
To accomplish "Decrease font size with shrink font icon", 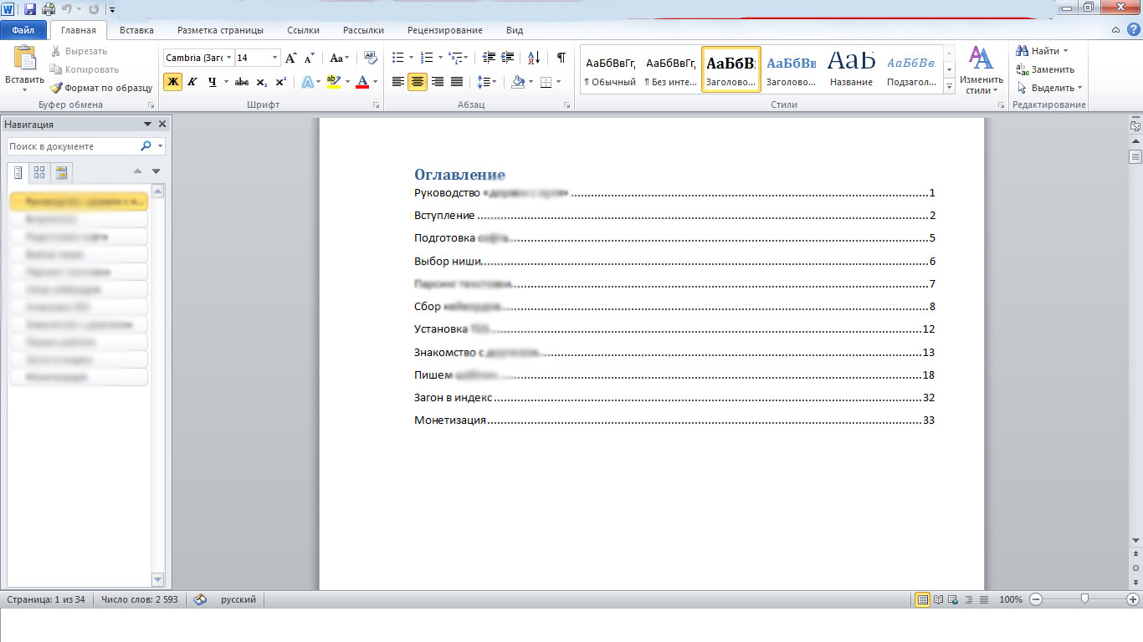I will click(x=310, y=58).
